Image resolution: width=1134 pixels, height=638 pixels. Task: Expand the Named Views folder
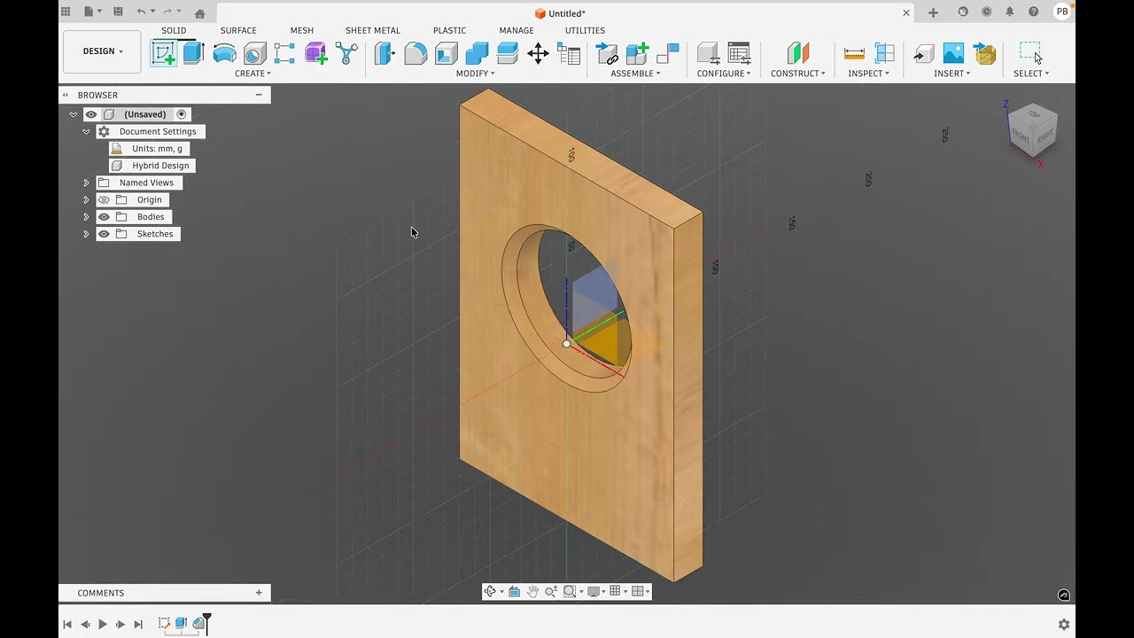(86, 183)
